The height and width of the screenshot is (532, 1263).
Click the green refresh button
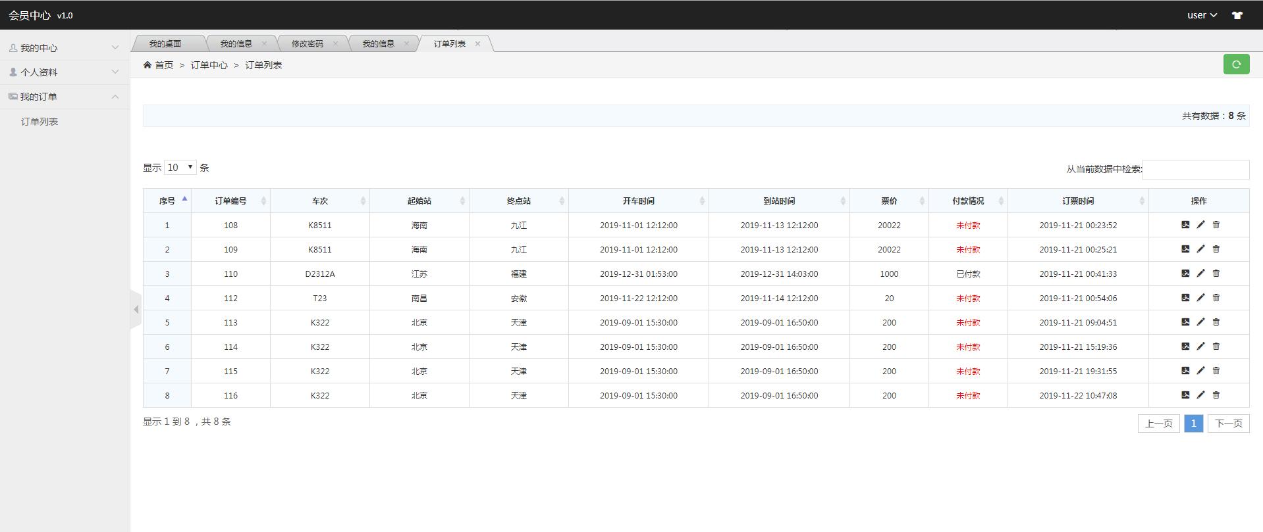pyautogui.click(x=1236, y=64)
